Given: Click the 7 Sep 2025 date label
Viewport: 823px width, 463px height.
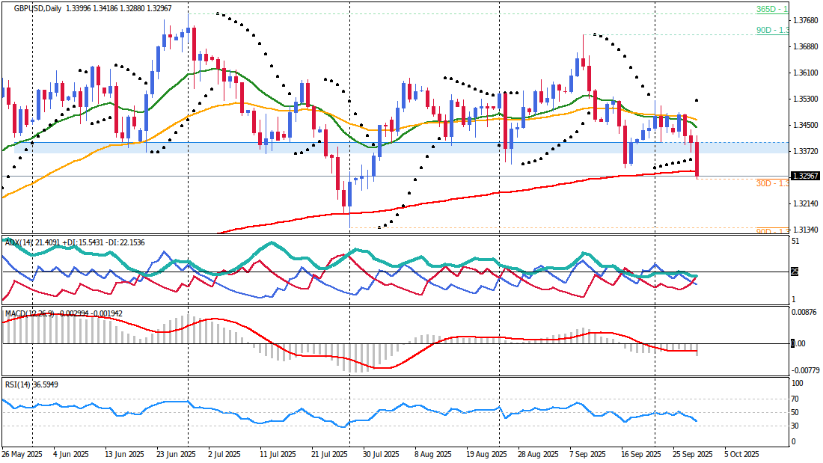Looking at the screenshot, I should (x=587, y=454).
